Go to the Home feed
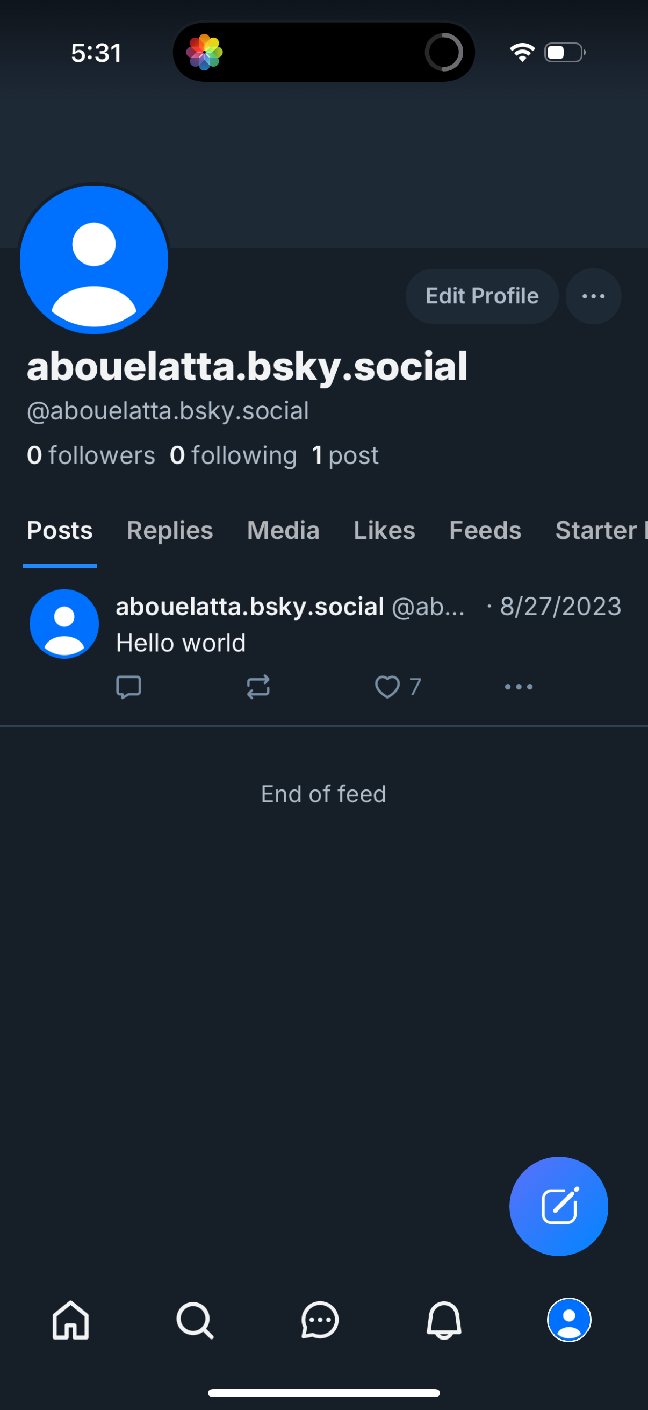The image size is (648, 1410). coord(70,1320)
